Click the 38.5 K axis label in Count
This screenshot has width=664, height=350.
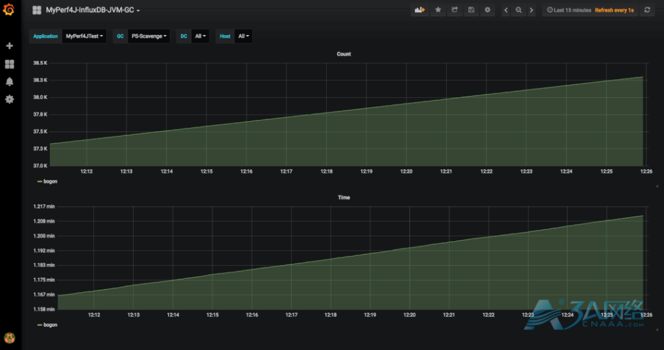click(40, 63)
